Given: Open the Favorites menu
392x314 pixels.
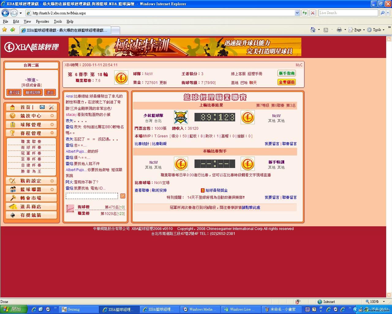Looking at the screenshot, I should click(42, 21).
